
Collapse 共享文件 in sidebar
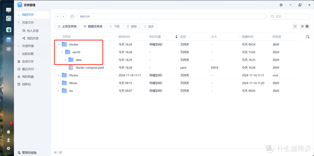(19, 23)
